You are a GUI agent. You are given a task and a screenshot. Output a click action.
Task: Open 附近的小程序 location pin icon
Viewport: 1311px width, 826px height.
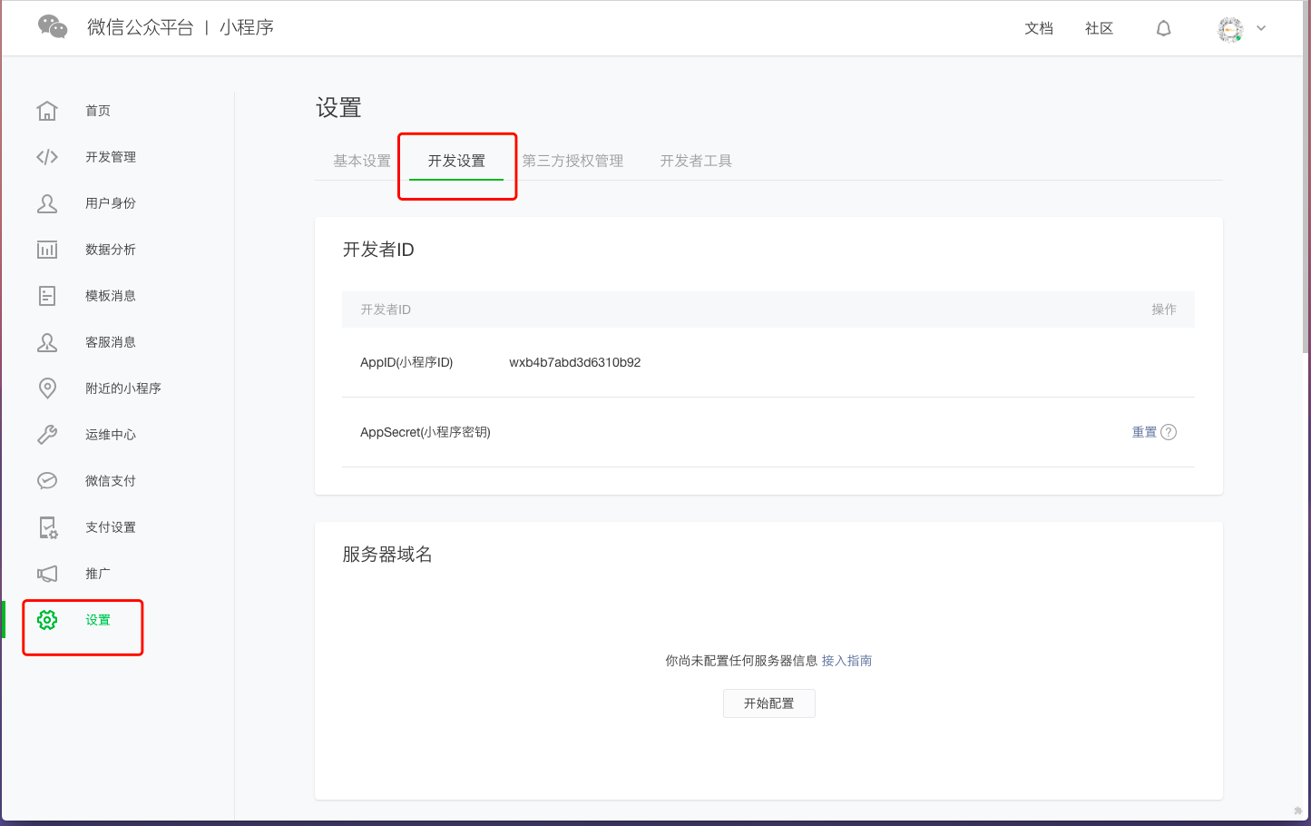click(x=47, y=388)
